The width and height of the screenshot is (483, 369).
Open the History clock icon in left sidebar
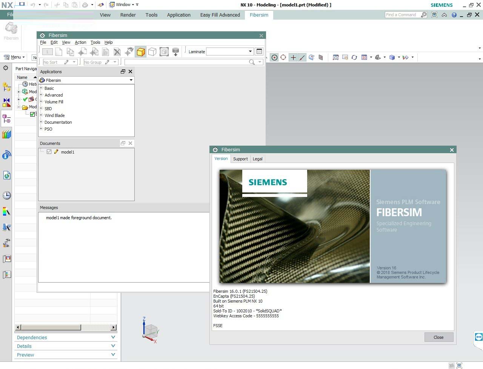[x=6, y=195]
